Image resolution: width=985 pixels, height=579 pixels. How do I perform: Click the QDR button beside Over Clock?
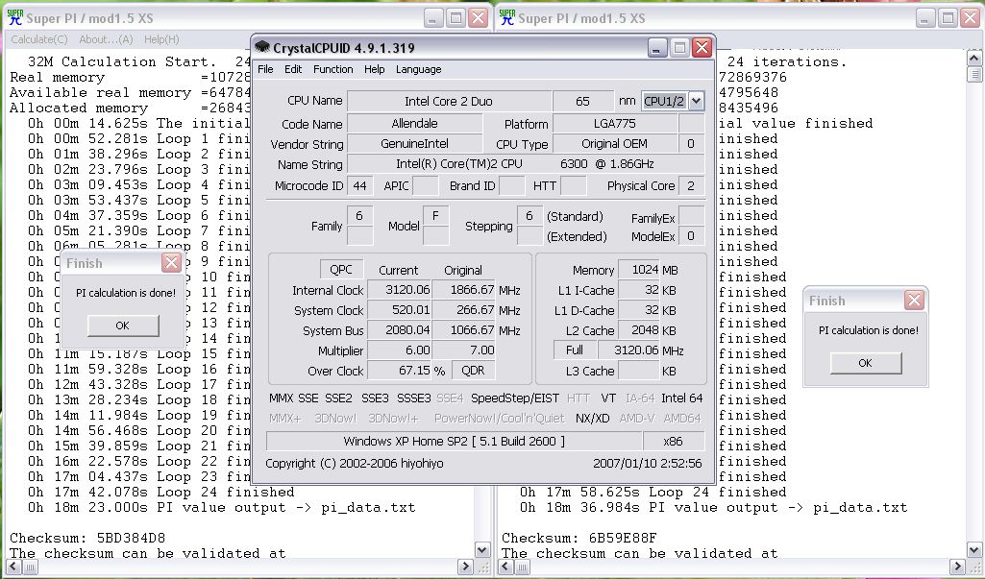(x=473, y=371)
